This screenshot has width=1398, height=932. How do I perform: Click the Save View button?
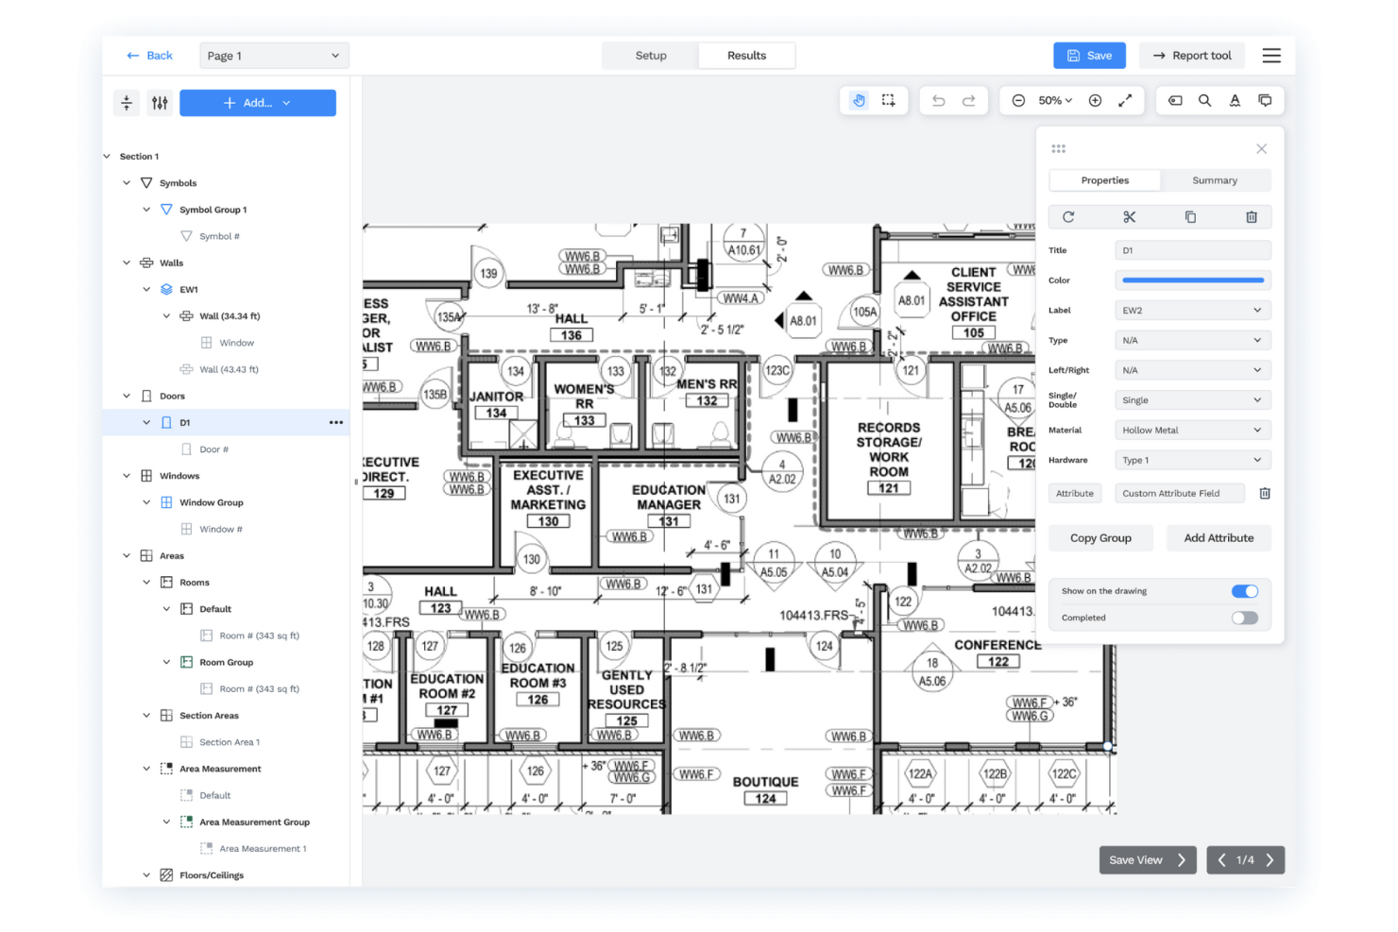(1148, 860)
